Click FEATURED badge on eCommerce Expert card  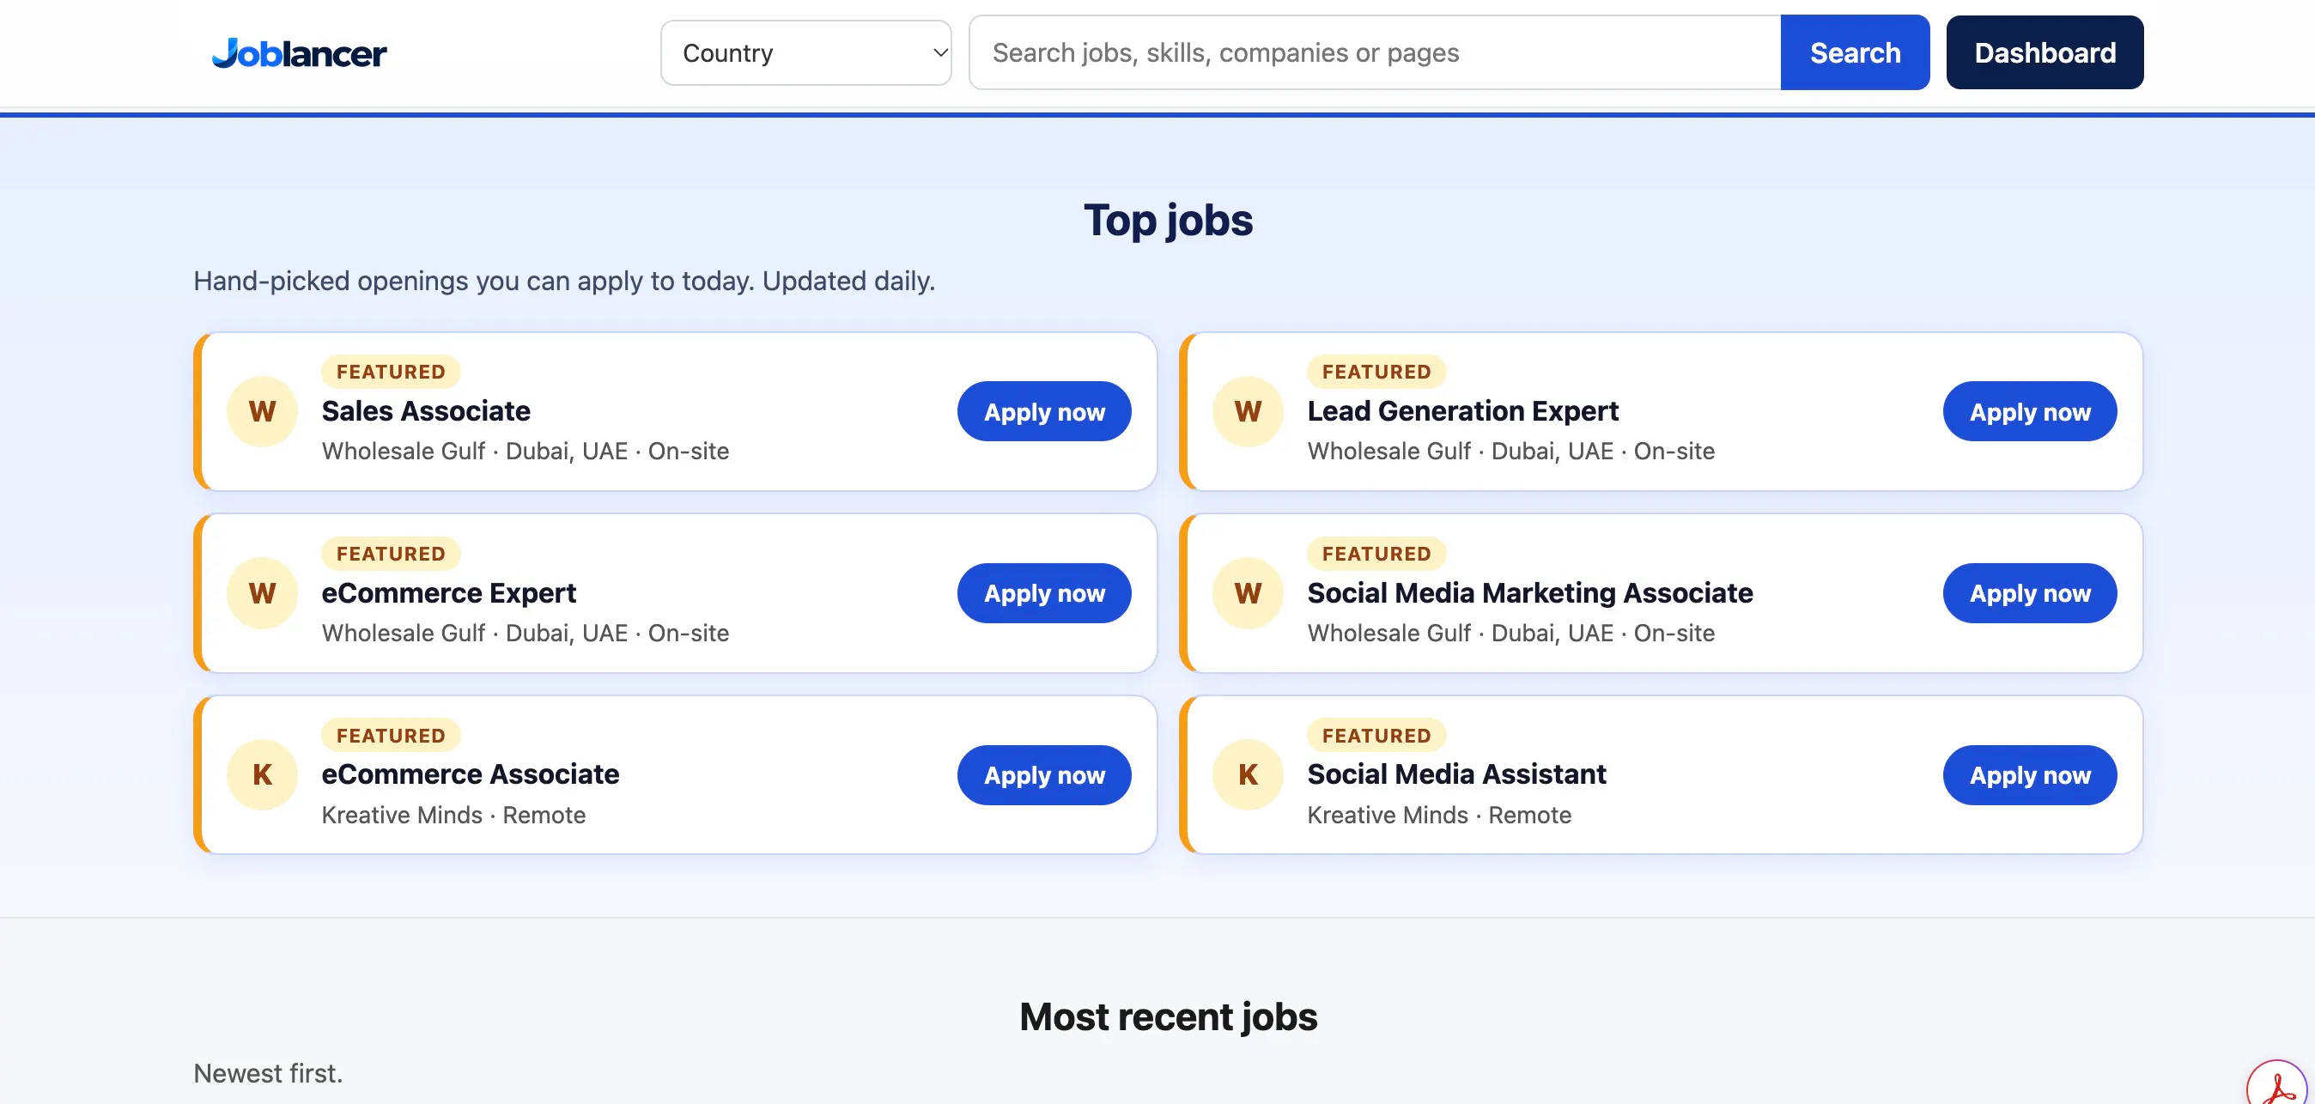click(x=391, y=555)
